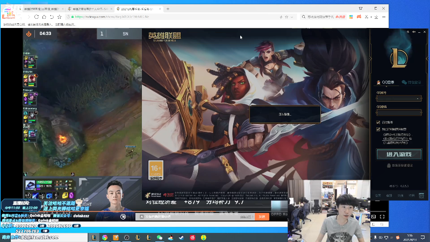Open the first agreement link under the checkboxes
The image size is (430, 242).
coord(397,135)
